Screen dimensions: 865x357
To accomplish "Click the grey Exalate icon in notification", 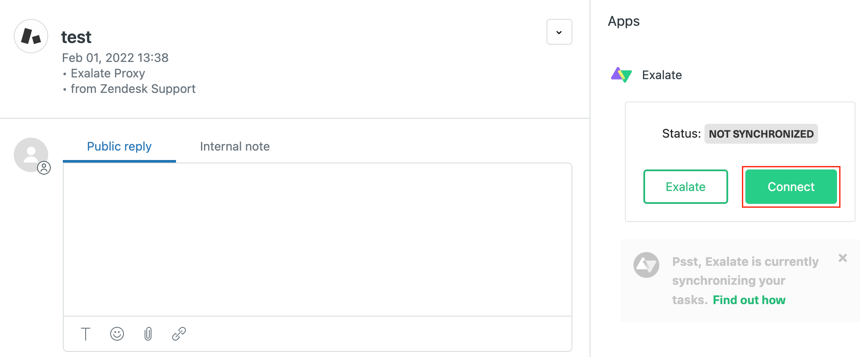I will tap(646, 265).
